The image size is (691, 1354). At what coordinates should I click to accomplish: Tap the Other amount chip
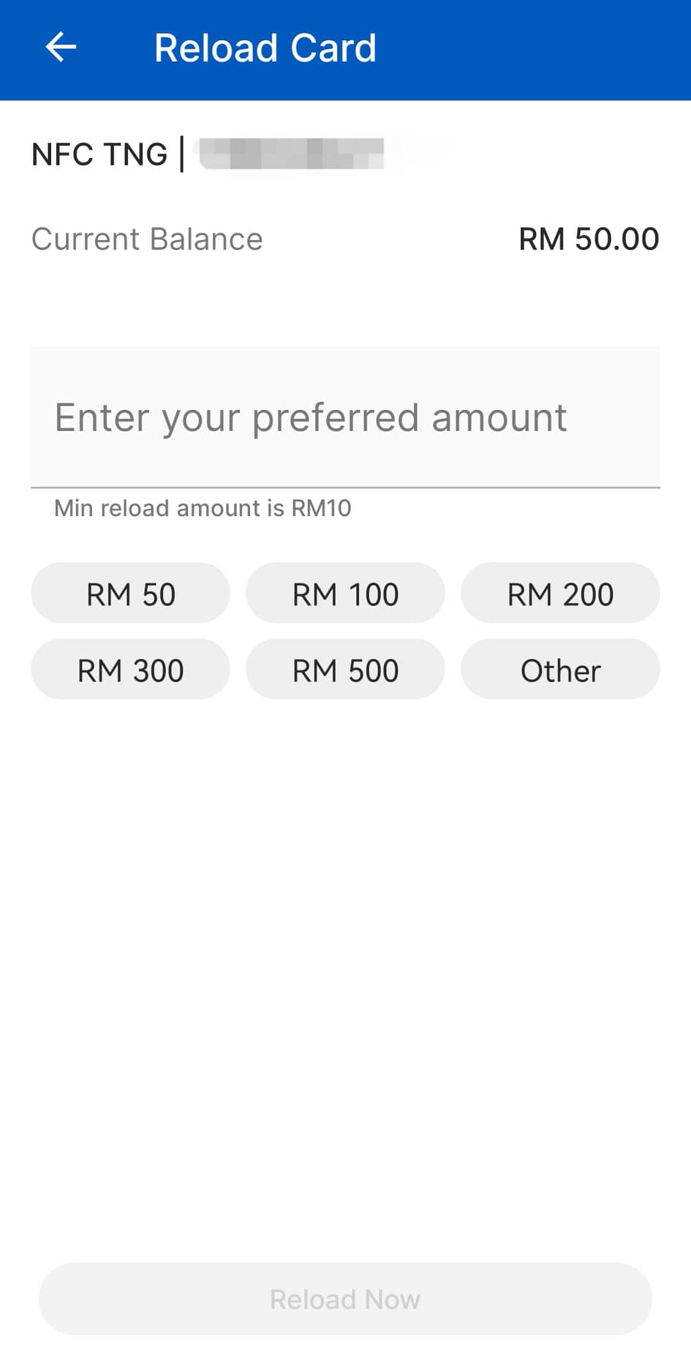[560, 670]
